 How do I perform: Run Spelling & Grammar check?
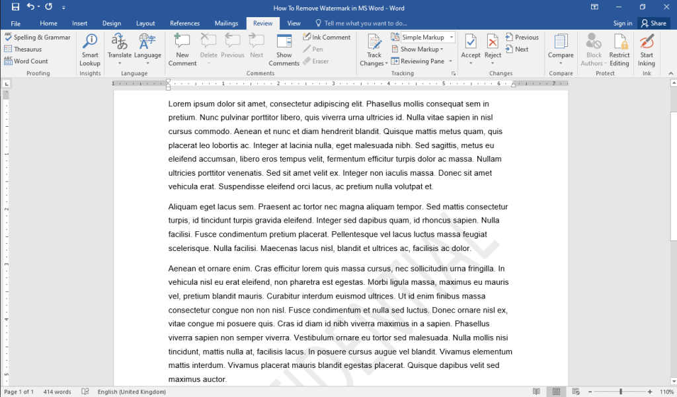coord(37,37)
